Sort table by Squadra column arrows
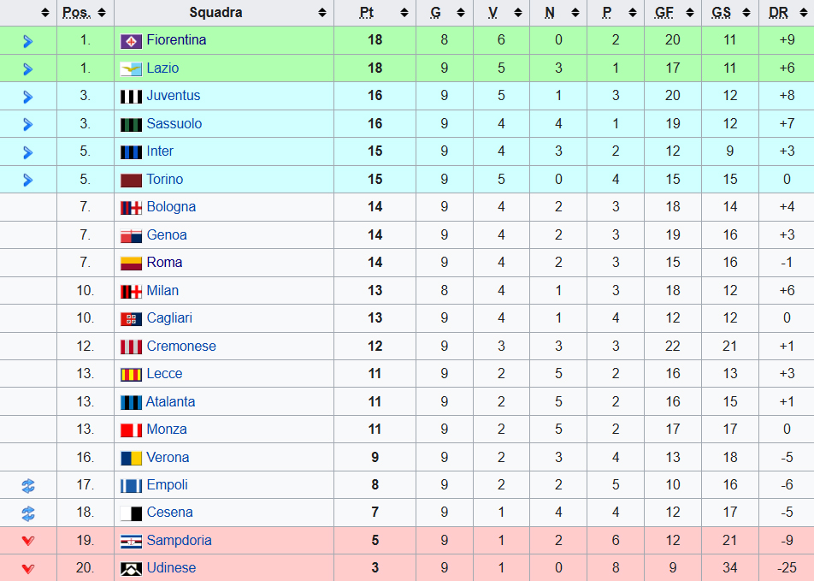This screenshot has width=814, height=581. pos(322,13)
